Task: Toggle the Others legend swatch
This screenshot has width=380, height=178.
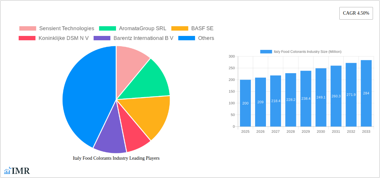Action: tap(187, 38)
